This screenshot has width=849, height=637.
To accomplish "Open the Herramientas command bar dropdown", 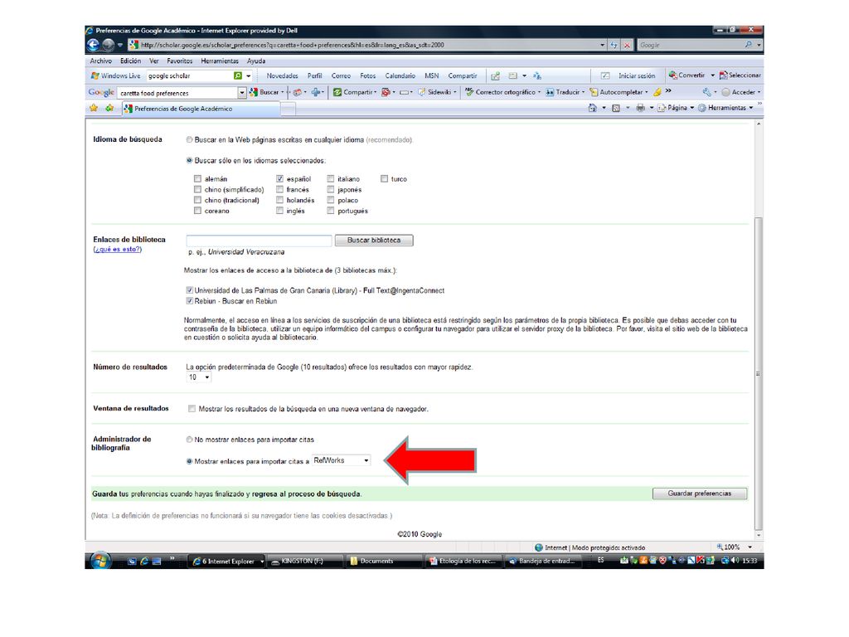I will 726,108.
